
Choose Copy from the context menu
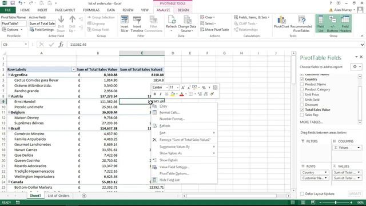pyautogui.click(x=164, y=106)
